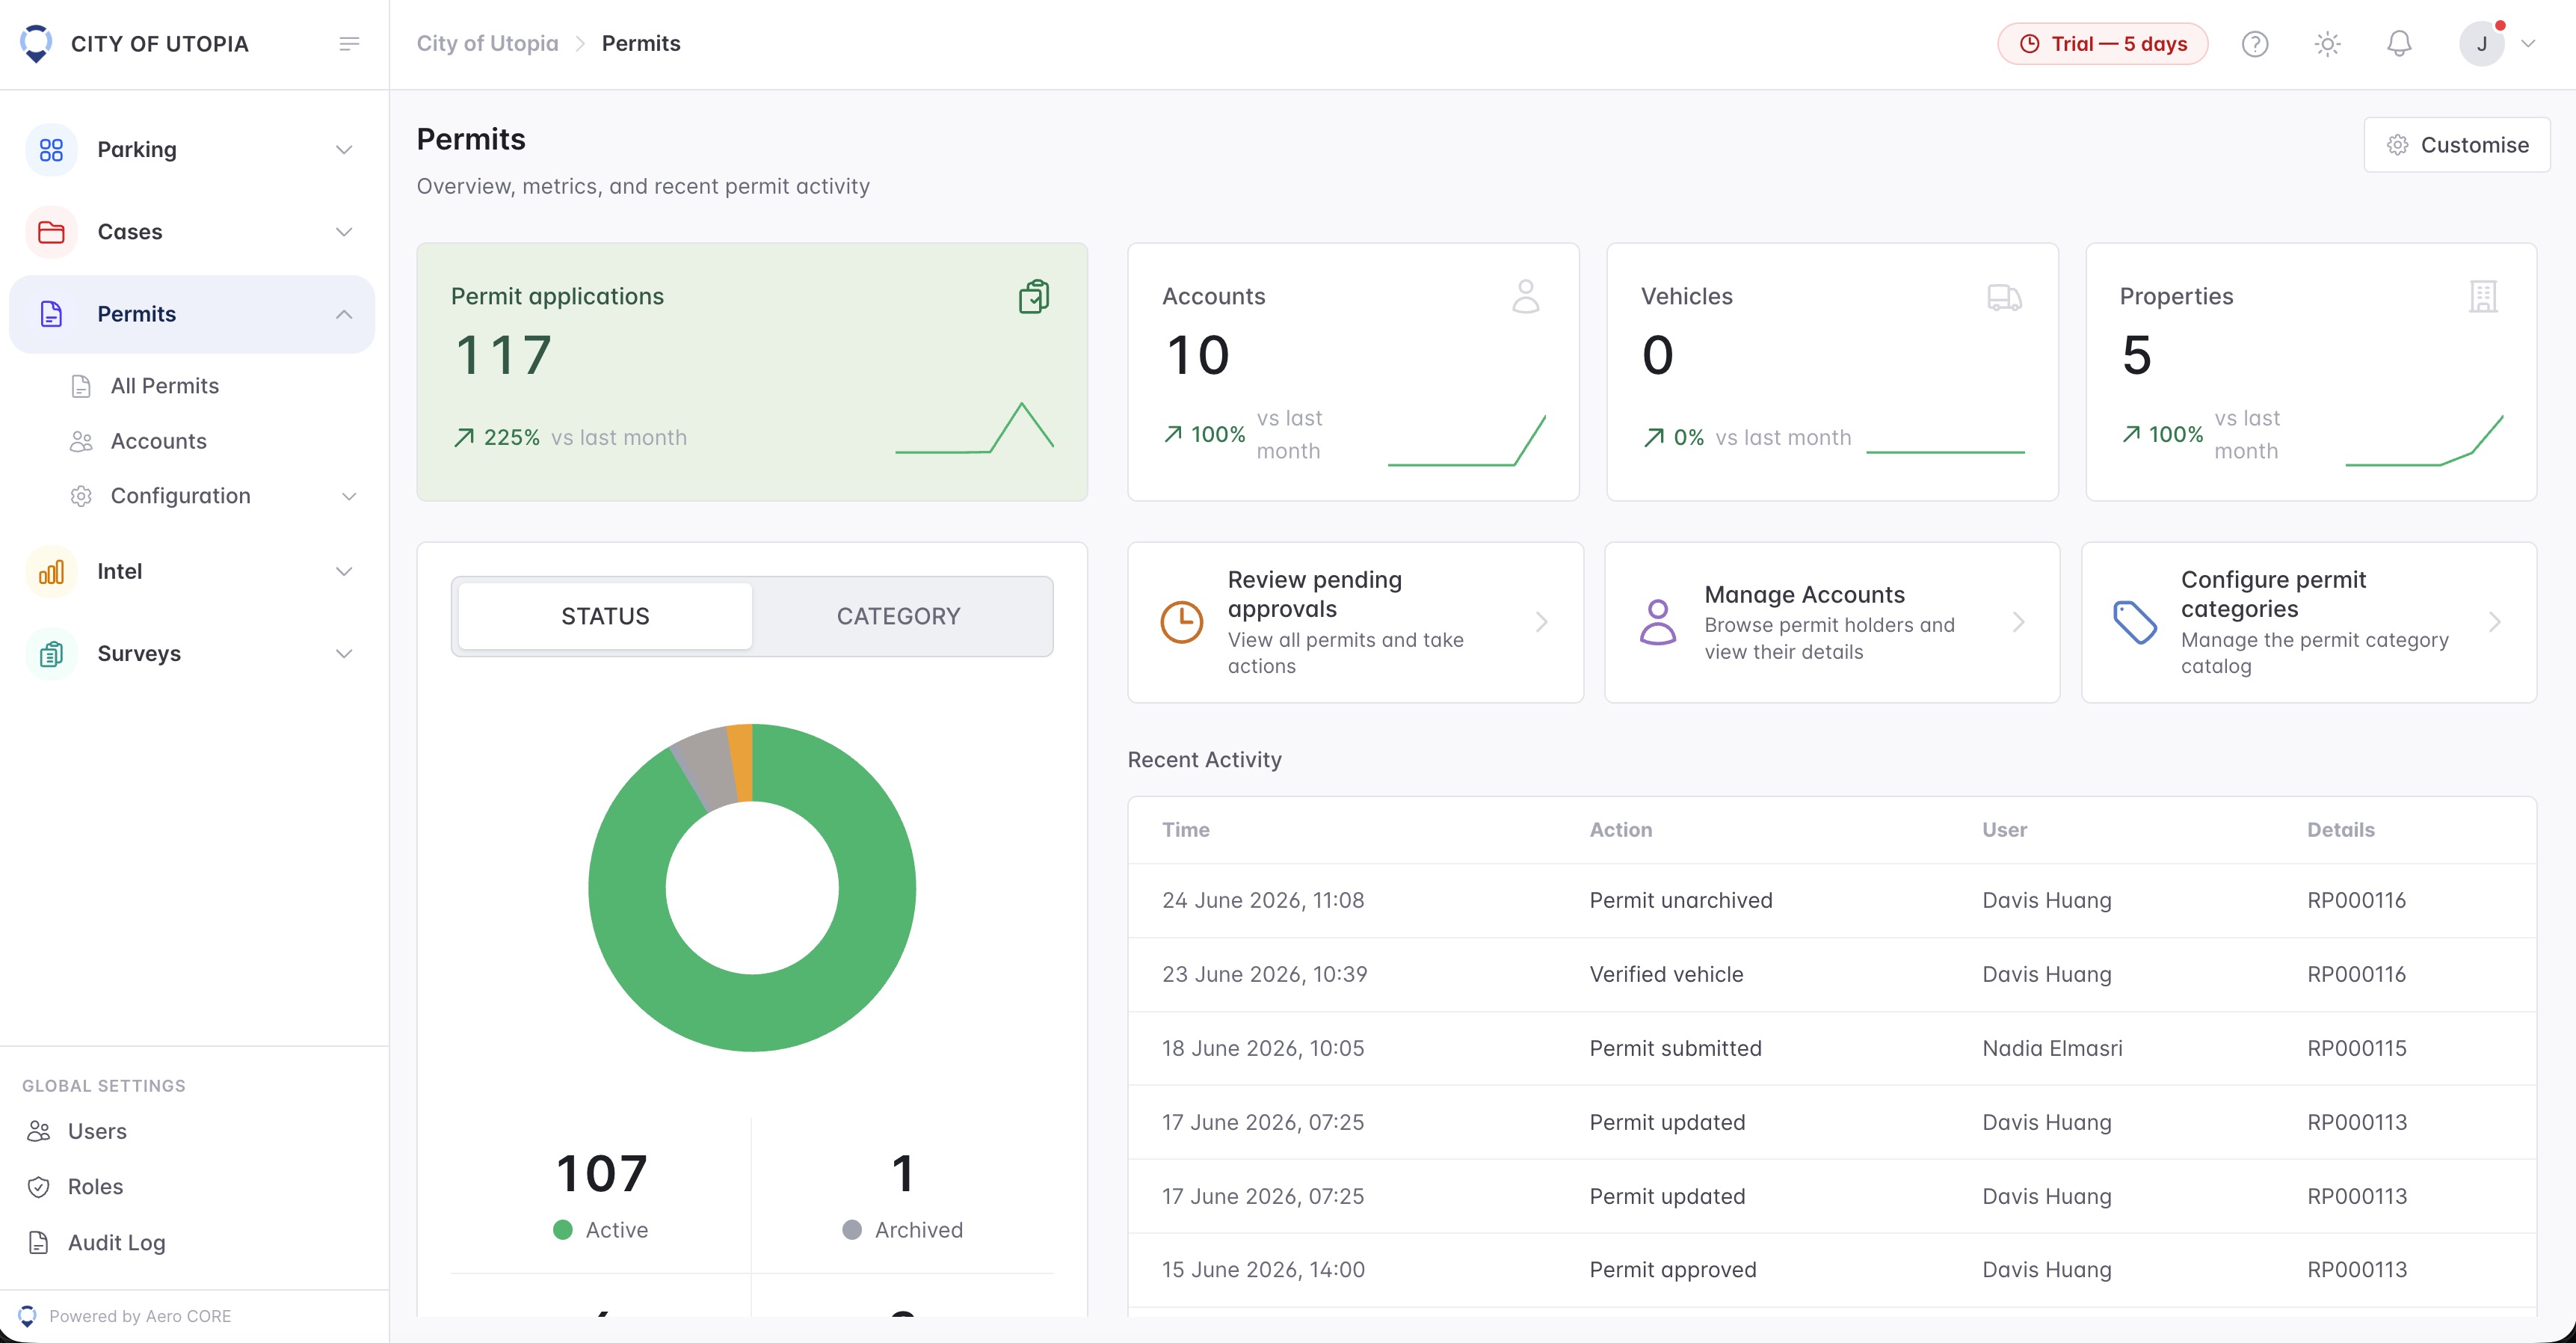2576x1343 pixels.
Task: Click the Permit approved activity row
Action: tap(1832, 1270)
